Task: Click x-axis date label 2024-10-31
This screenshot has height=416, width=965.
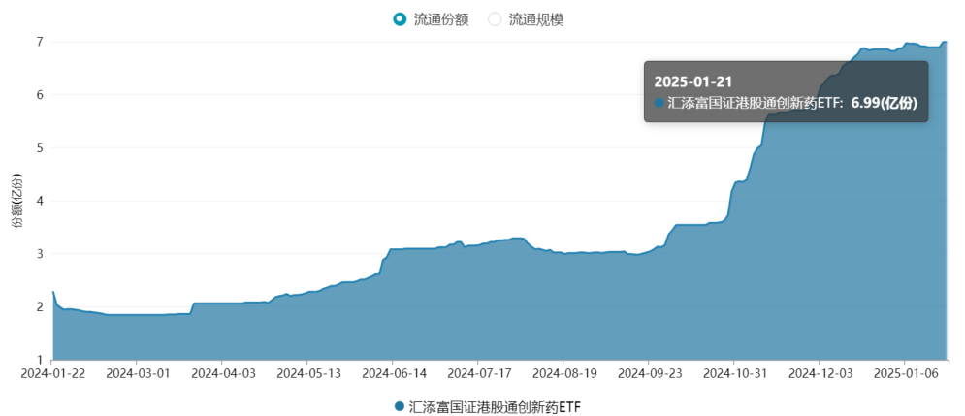Action: click(x=733, y=373)
